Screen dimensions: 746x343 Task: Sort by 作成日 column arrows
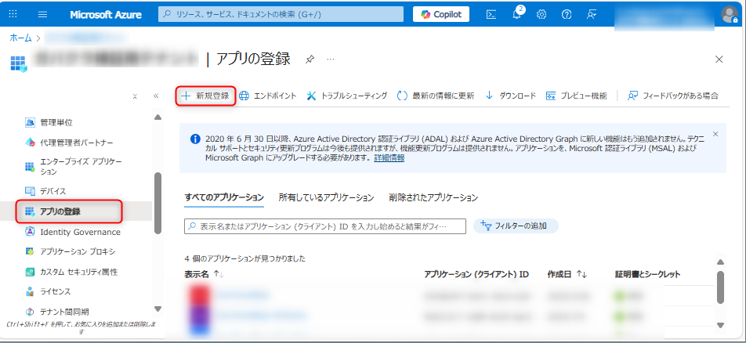tap(581, 275)
